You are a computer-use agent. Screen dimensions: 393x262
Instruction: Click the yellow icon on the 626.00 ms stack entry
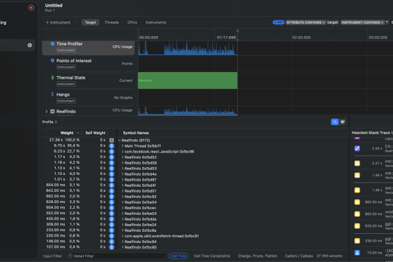tap(357, 226)
